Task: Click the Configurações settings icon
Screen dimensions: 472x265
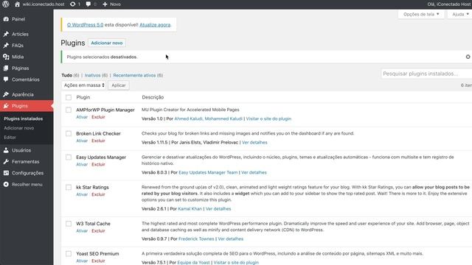Action: [6, 173]
